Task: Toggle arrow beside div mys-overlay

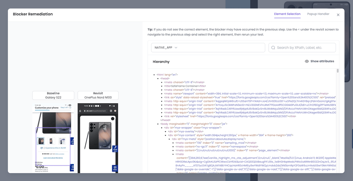Action: click(166, 132)
